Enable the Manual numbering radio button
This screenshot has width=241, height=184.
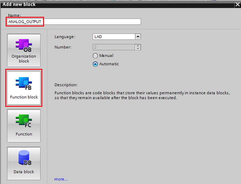point(95,56)
